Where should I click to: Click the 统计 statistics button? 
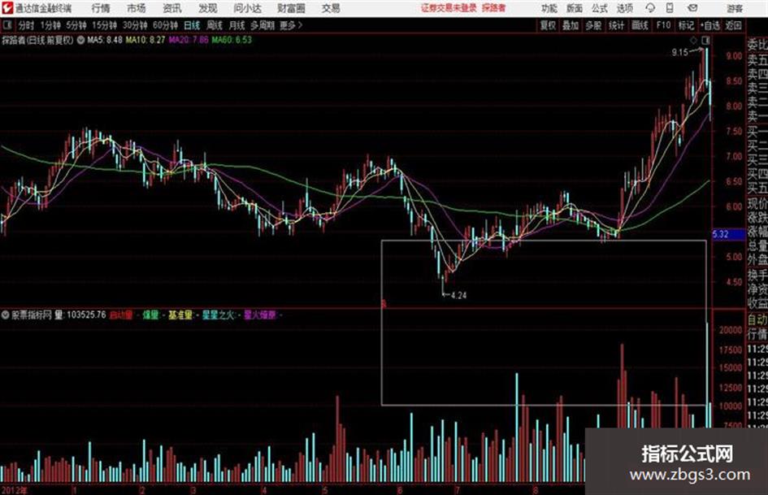point(616,25)
